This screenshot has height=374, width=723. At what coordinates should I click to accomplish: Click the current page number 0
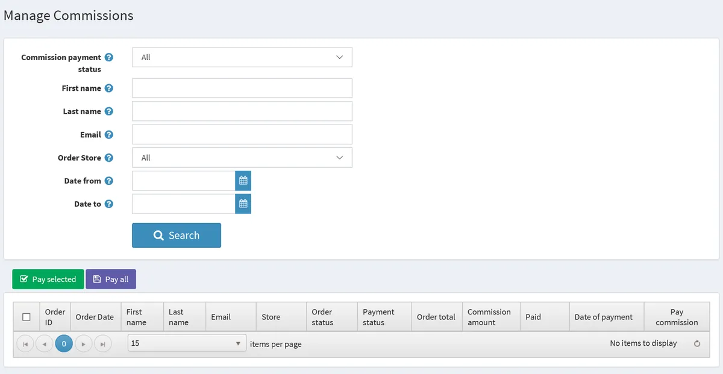point(64,344)
